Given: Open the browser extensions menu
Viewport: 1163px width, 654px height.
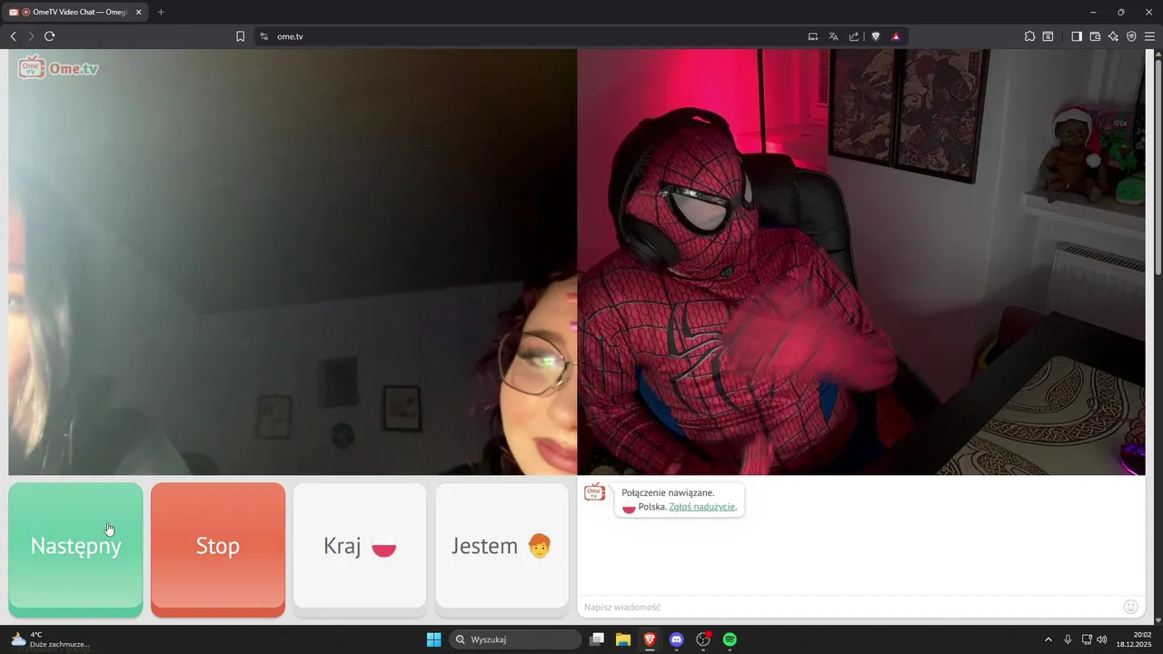Looking at the screenshot, I should pos(1029,36).
